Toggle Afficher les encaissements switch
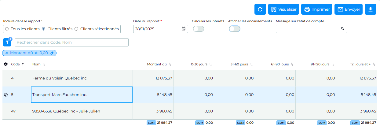This screenshot has height=136, width=380. tap(235, 29)
